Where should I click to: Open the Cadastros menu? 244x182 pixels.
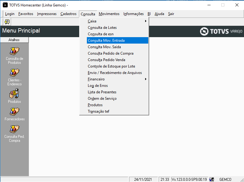pyautogui.click(x=68, y=14)
